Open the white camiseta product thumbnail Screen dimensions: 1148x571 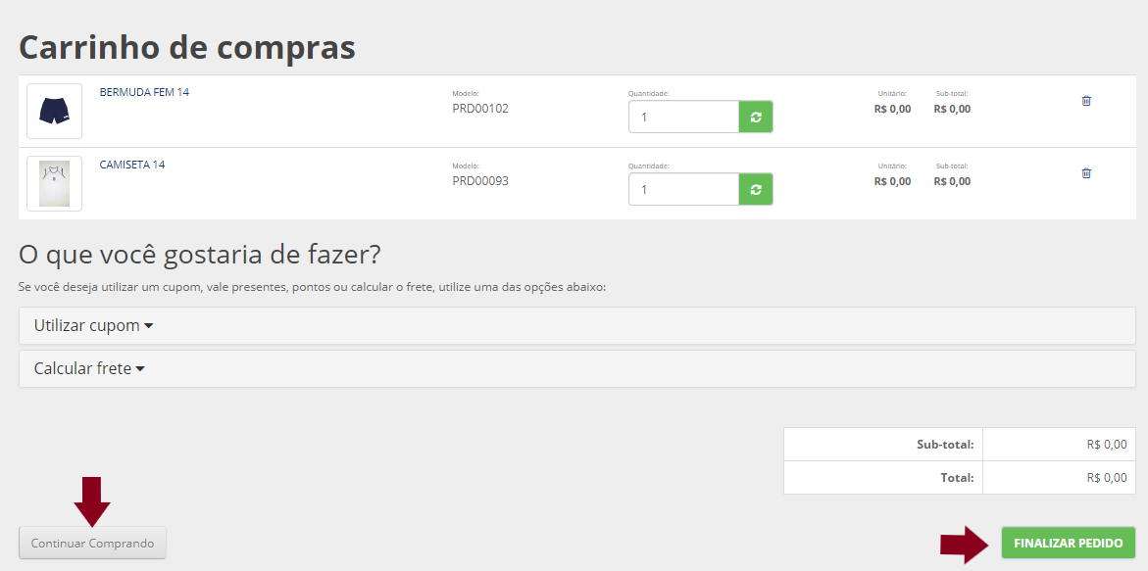(54, 183)
